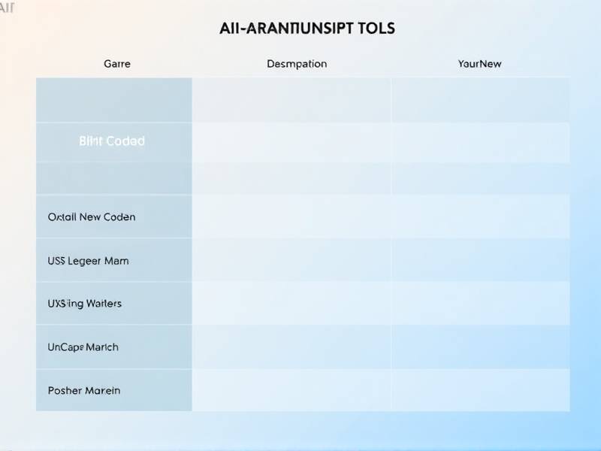Select the UnCape Marich row label
The image size is (601, 451).
click(83, 347)
